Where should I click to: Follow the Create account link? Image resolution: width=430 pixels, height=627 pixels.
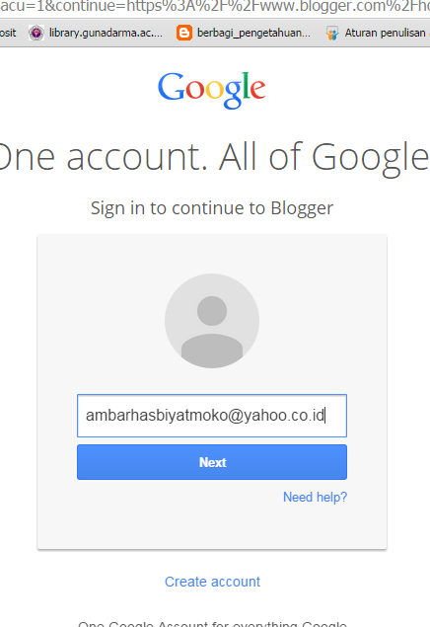pyautogui.click(x=212, y=582)
